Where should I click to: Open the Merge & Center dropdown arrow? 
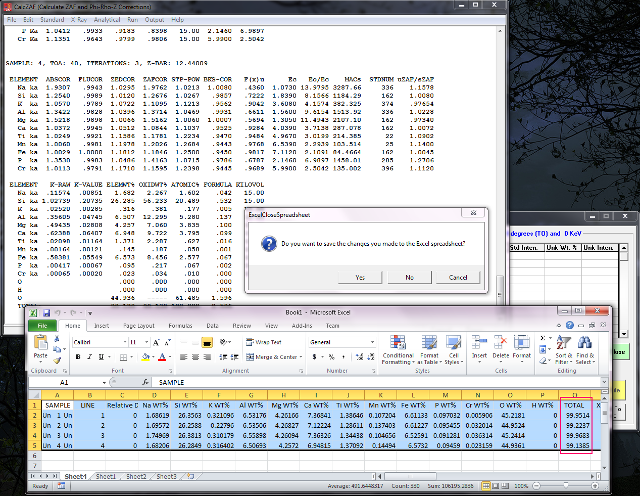tap(301, 357)
